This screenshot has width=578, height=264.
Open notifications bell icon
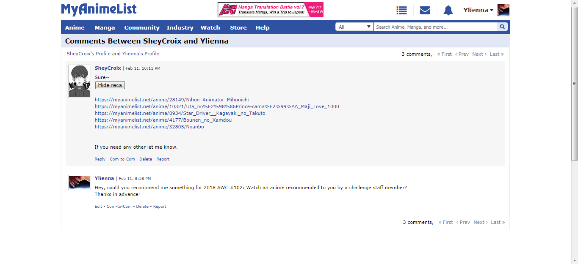(x=448, y=11)
